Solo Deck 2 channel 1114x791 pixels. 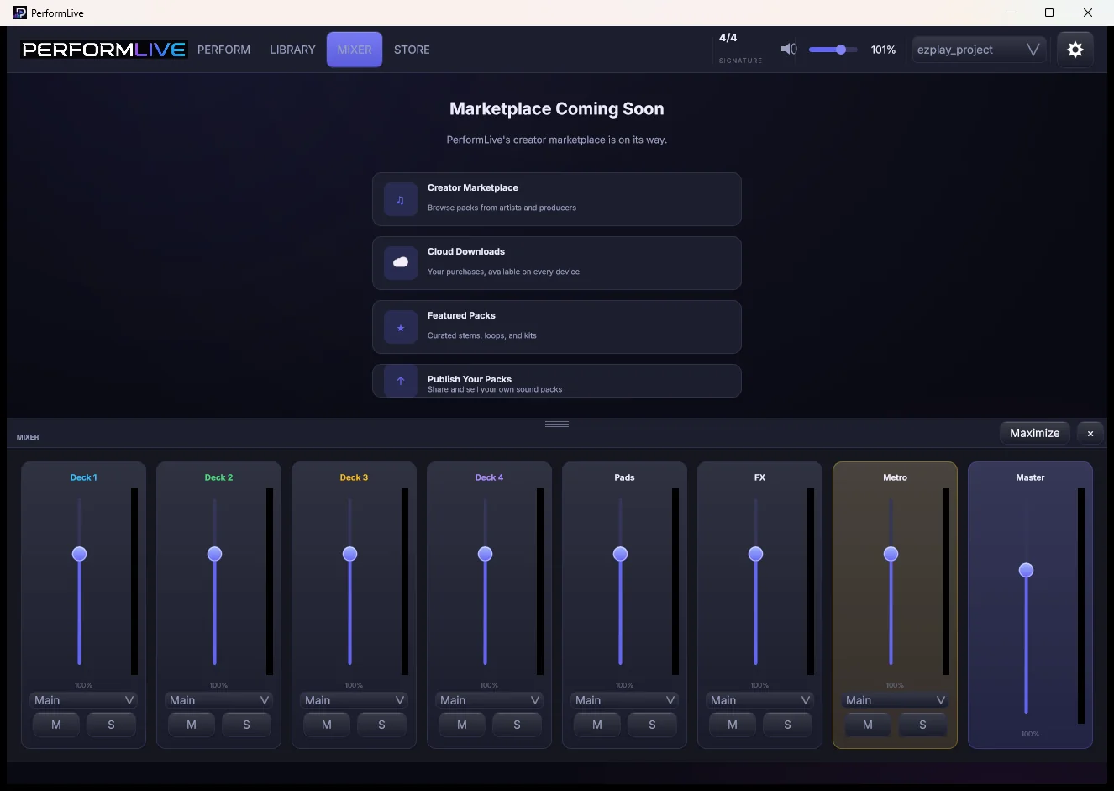pos(246,725)
